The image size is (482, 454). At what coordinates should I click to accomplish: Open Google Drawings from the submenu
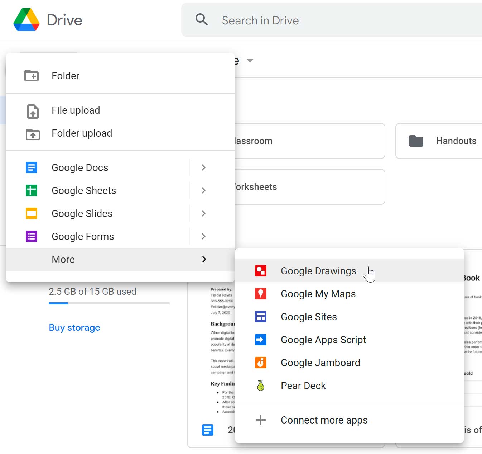click(318, 271)
